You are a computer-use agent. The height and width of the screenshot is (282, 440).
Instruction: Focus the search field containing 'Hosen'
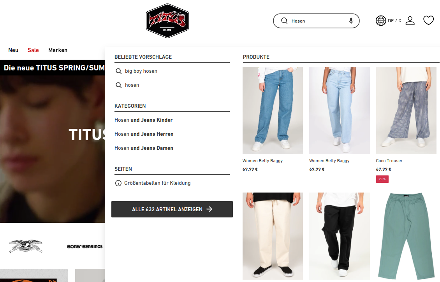[x=316, y=21]
